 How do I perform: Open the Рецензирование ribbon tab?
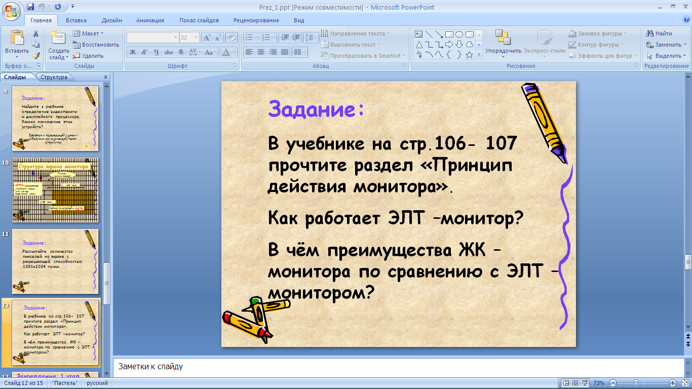(256, 20)
